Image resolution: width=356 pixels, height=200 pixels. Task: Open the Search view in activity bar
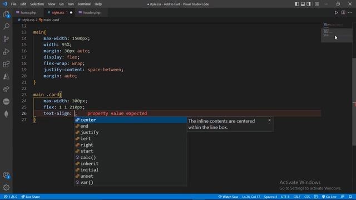(x=6, y=27)
